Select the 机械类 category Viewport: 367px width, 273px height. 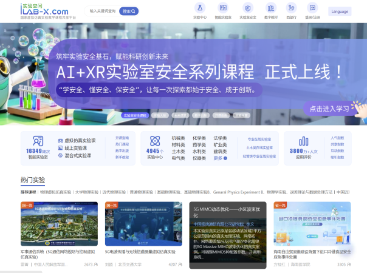point(179,138)
